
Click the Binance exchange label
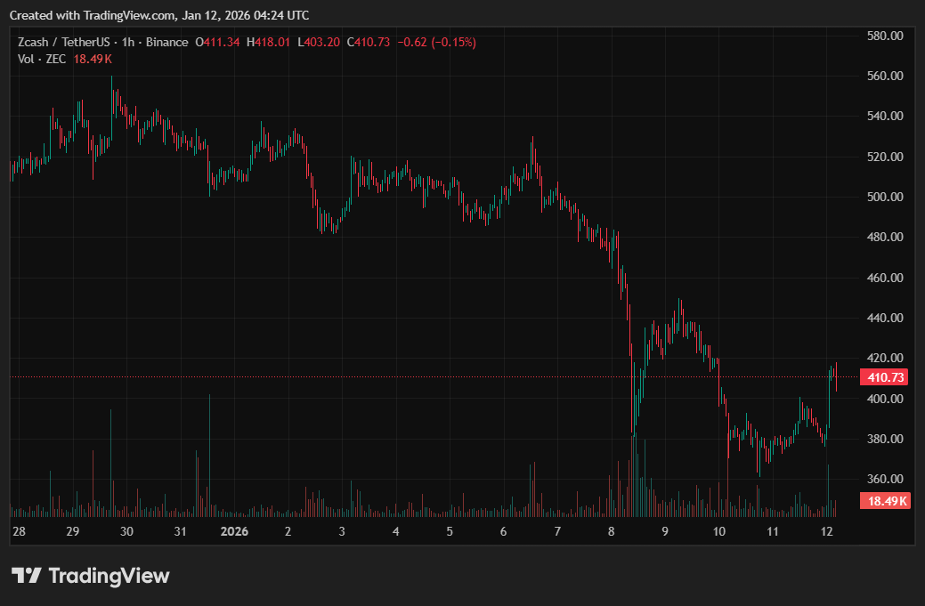coord(166,43)
